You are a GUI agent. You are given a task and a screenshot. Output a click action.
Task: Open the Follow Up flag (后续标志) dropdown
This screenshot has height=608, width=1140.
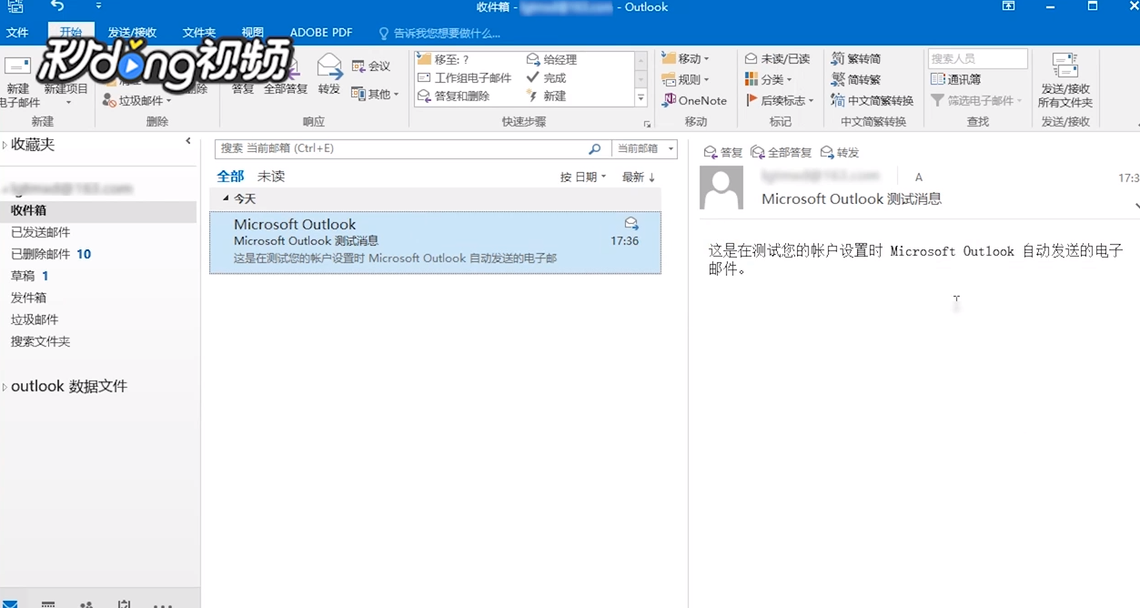780,100
